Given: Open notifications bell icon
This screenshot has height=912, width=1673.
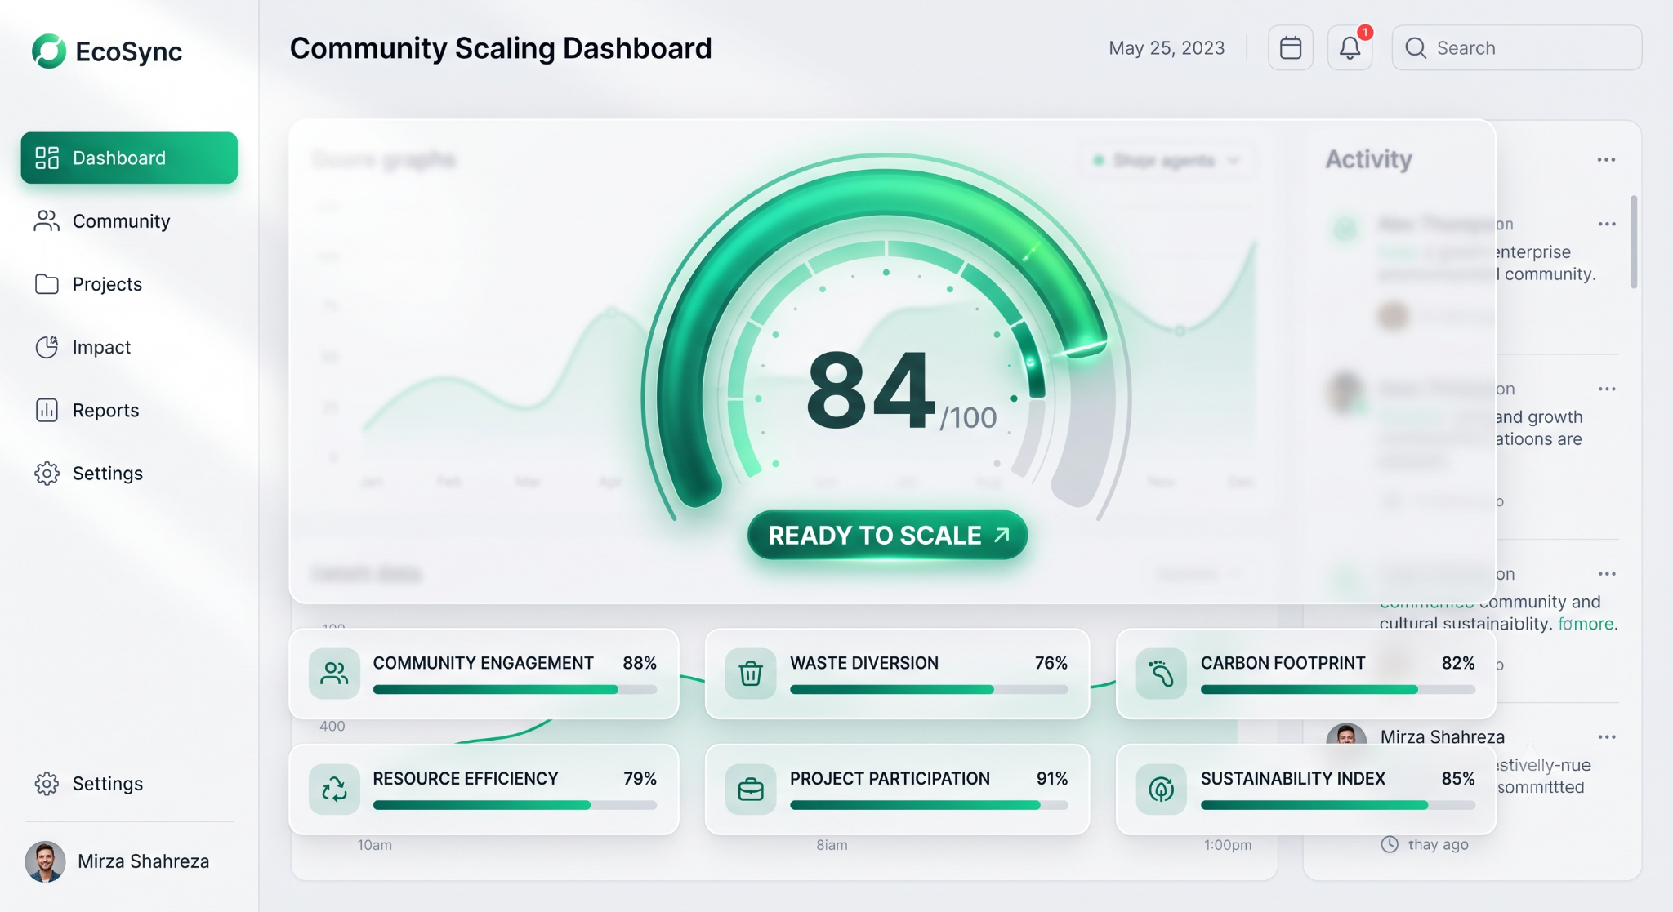Looking at the screenshot, I should [x=1350, y=47].
